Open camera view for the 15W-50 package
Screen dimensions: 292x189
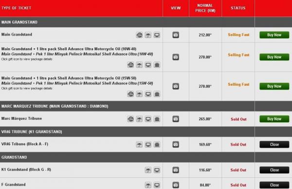coord(176,86)
